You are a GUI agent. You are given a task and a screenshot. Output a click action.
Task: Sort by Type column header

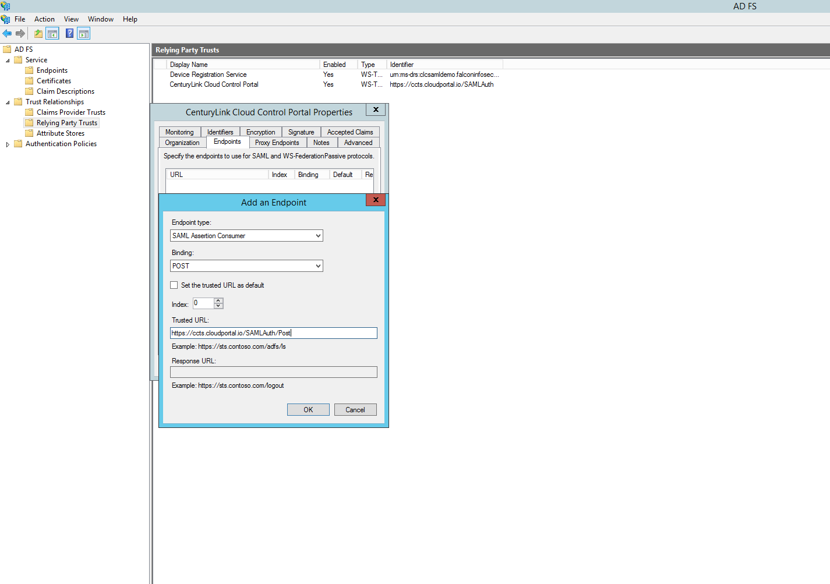[x=372, y=65]
